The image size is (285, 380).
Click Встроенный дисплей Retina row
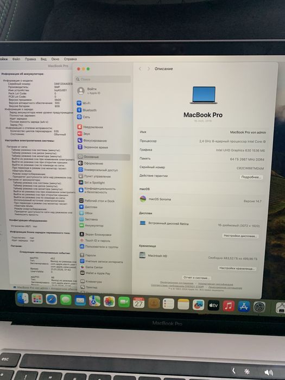point(200,224)
